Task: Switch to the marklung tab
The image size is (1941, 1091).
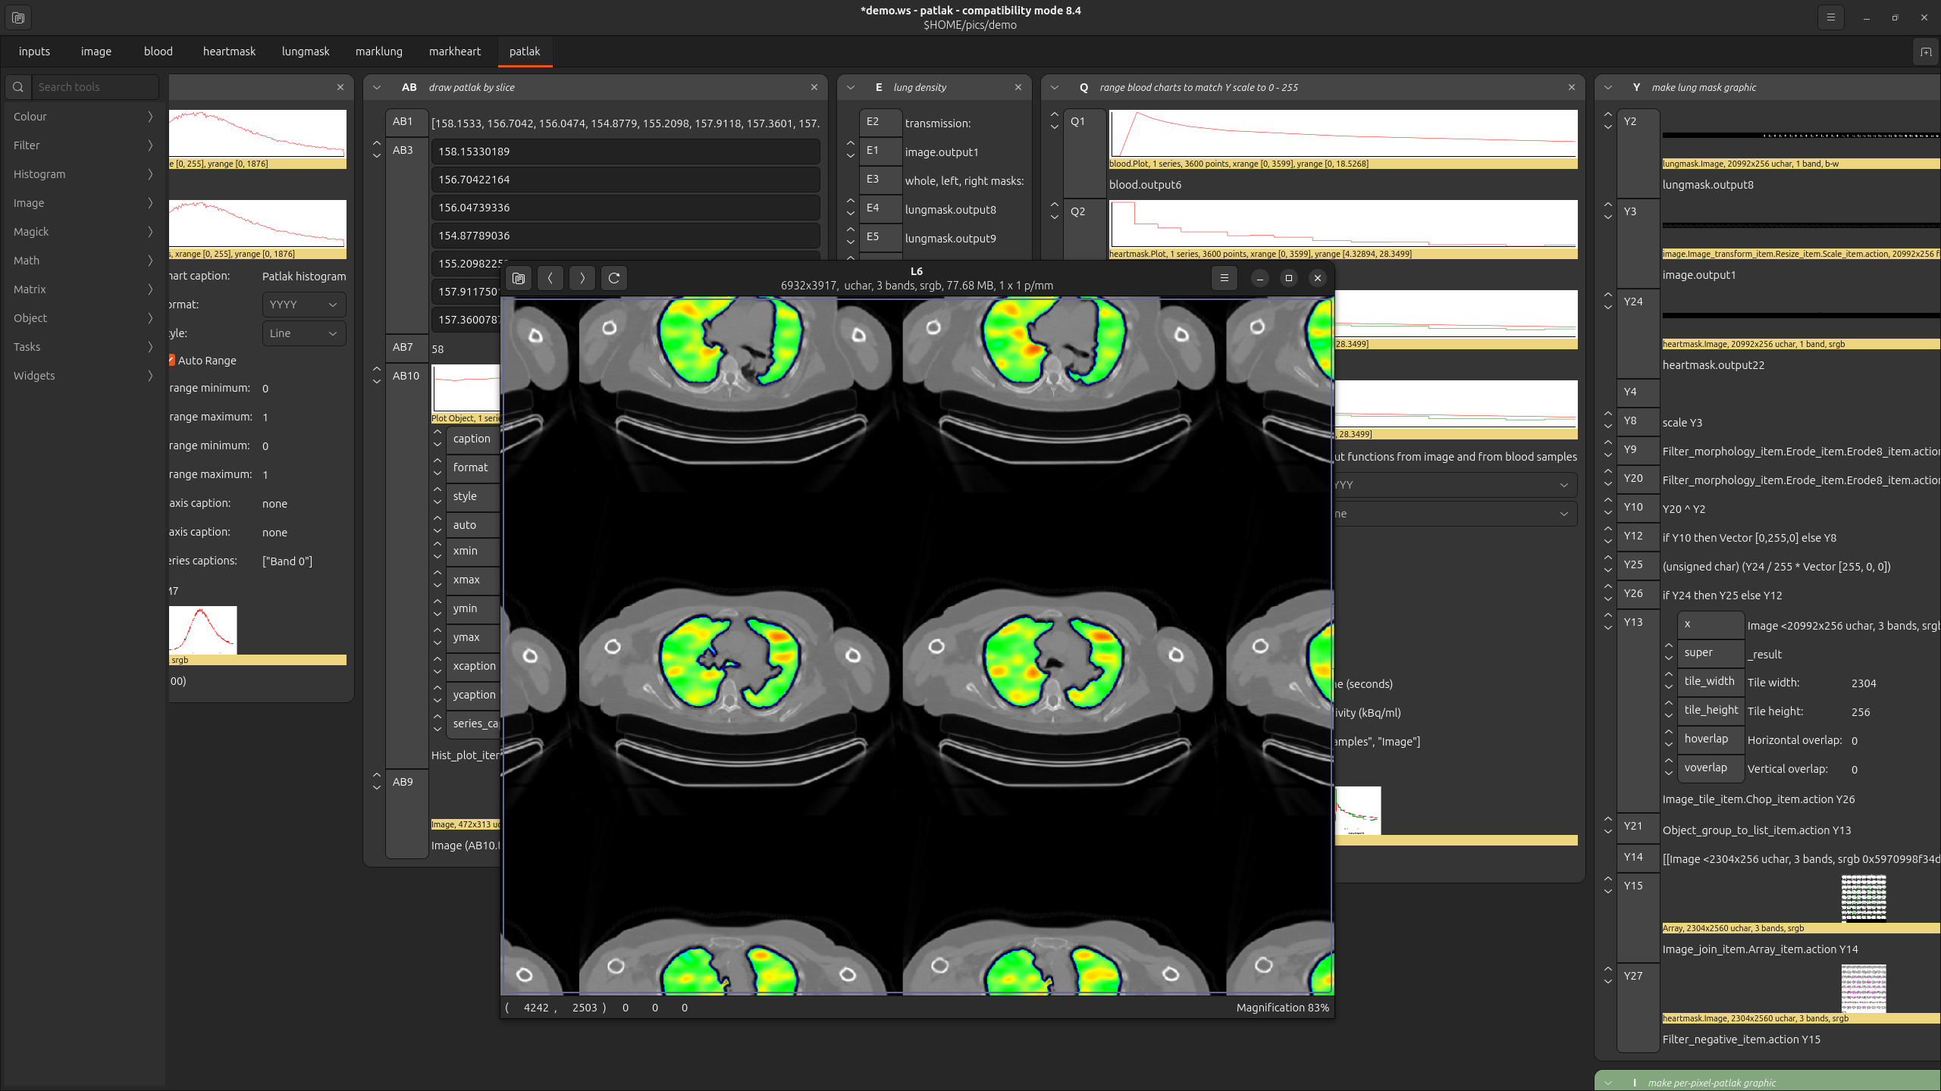Action: 379,52
